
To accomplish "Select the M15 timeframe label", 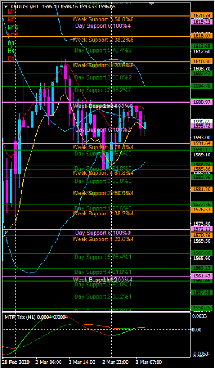I will (x=13, y=27).
